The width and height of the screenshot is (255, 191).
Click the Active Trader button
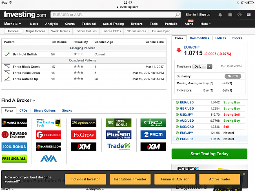point(220,179)
